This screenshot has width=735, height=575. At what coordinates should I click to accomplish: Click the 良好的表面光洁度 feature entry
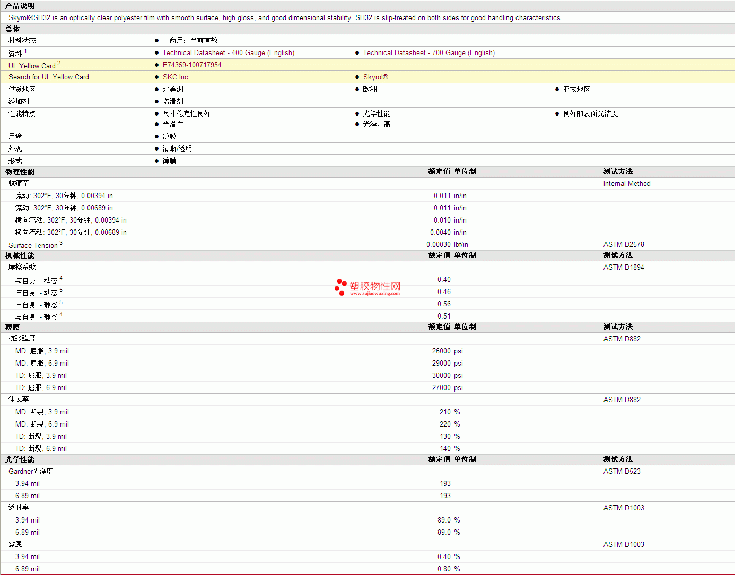click(590, 113)
